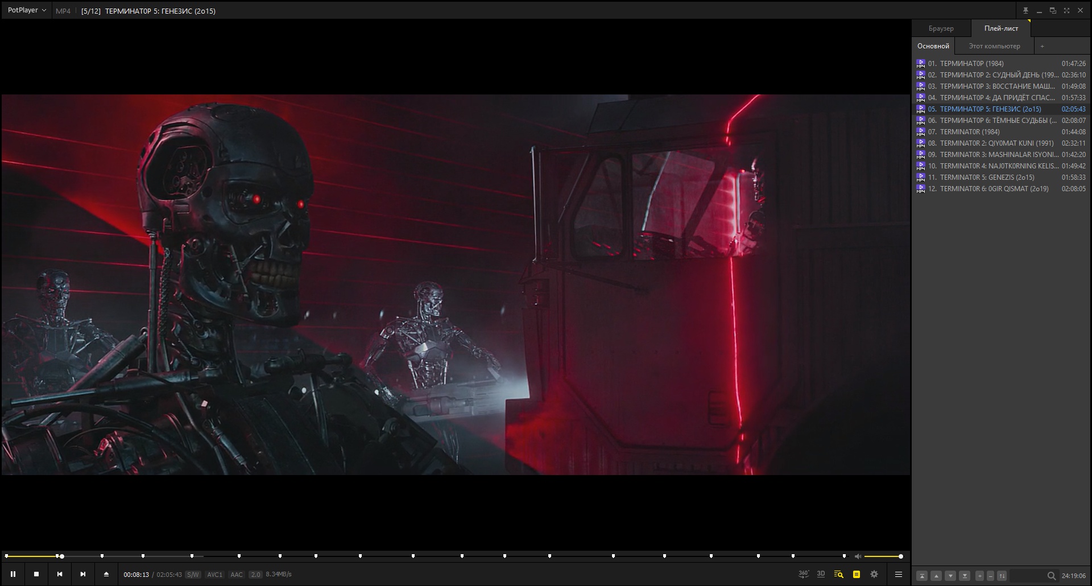Select ТЕРМИНАТОР 3: ВОССТАНИЕ МАШ... entry
1092x586 pixels.
(1001, 86)
